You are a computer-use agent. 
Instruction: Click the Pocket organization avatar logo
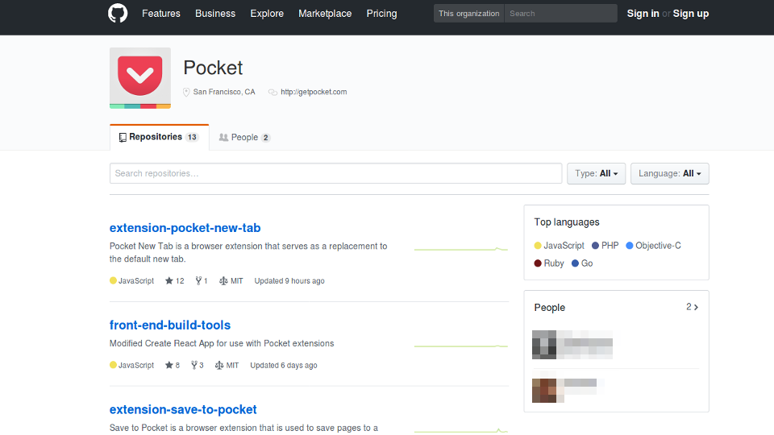pos(140,78)
